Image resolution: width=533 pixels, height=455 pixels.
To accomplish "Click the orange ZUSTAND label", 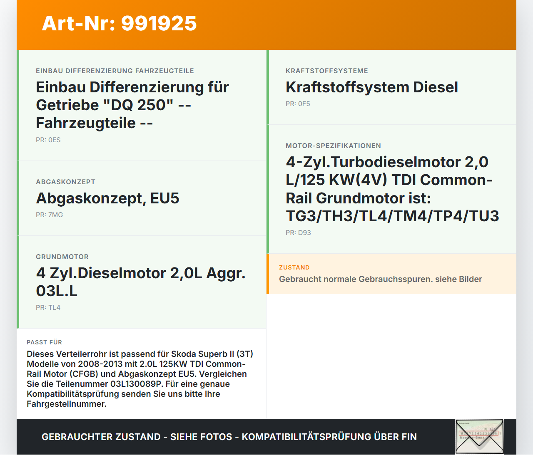I will 294,267.
